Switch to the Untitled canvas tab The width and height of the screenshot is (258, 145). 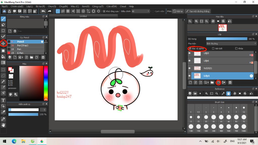click(x=83, y=16)
